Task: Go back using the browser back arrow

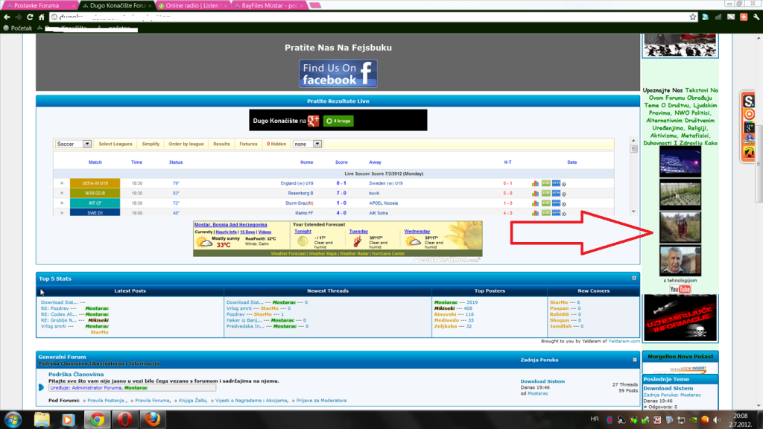Action: pyautogui.click(x=7, y=17)
